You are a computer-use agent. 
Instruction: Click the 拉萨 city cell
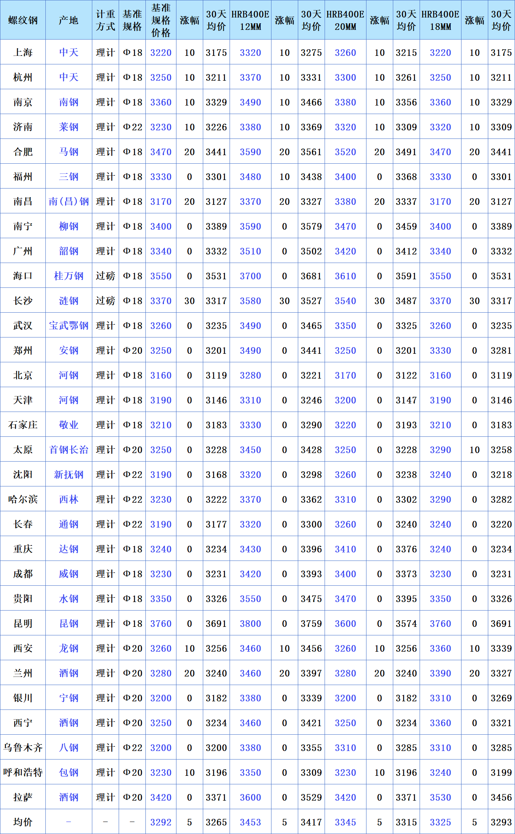(x=23, y=798)
